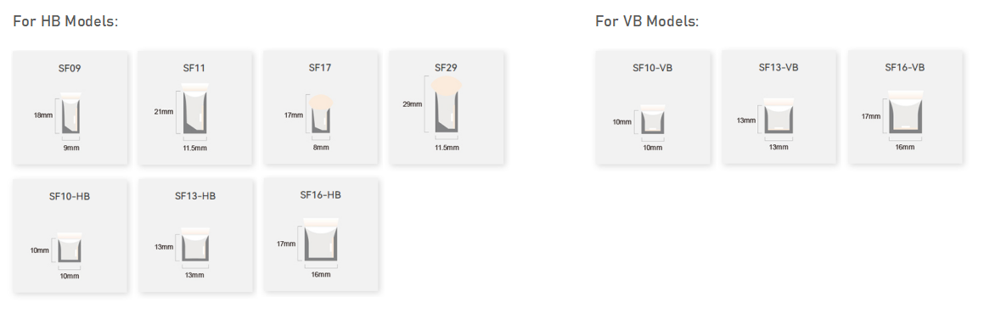Click the SF13-HB cross-section drawing

(194, 245)
